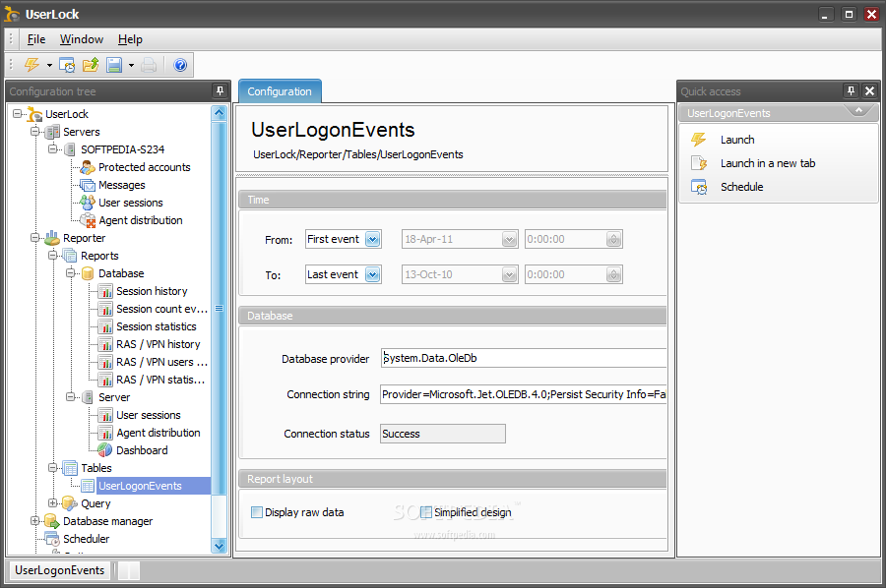Click the Launch lightning icon in Quick access
This screenshot has width=886, height=588.
click(x=699, y=140)
